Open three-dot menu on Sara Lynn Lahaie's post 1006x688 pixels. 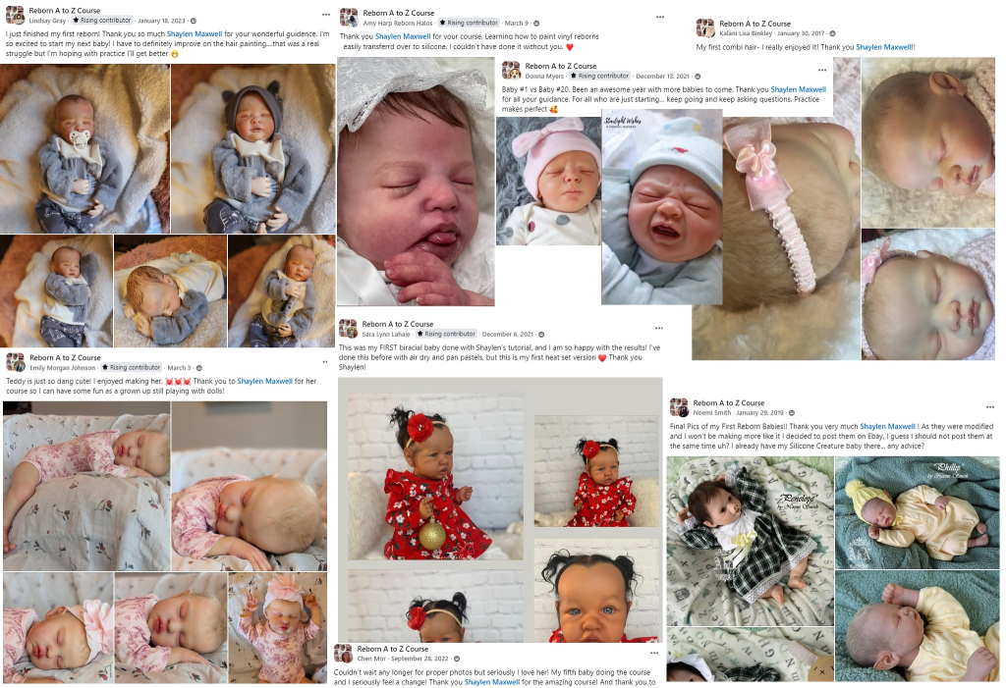(658, 328)
